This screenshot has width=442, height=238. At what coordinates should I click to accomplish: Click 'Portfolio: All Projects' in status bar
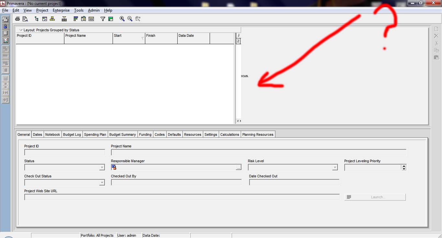97,235
